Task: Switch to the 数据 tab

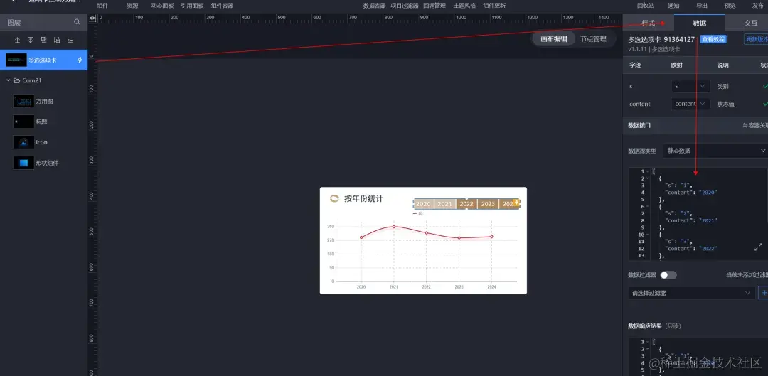Action: point(700,23)
